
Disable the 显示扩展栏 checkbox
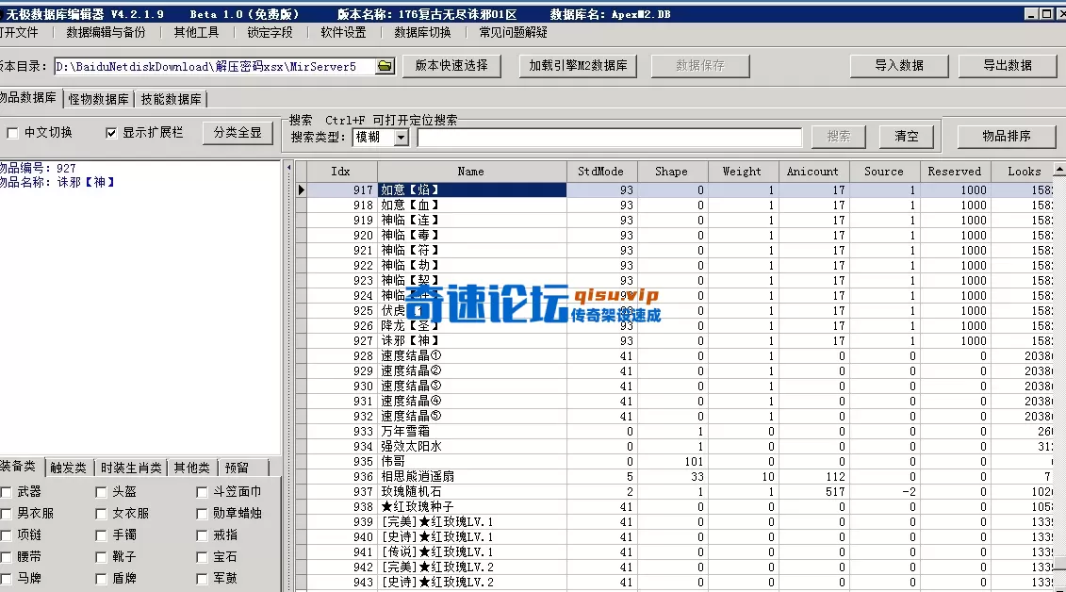(111, 132)
